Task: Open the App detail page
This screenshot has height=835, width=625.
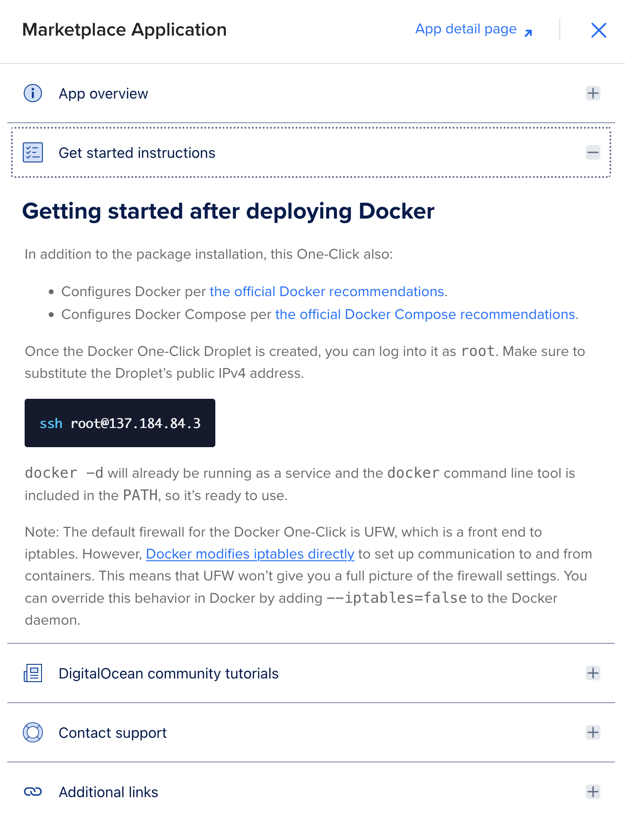Action: (466, 29)
